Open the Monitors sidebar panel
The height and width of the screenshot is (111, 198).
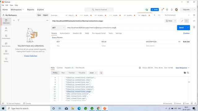tap(6, 52)
